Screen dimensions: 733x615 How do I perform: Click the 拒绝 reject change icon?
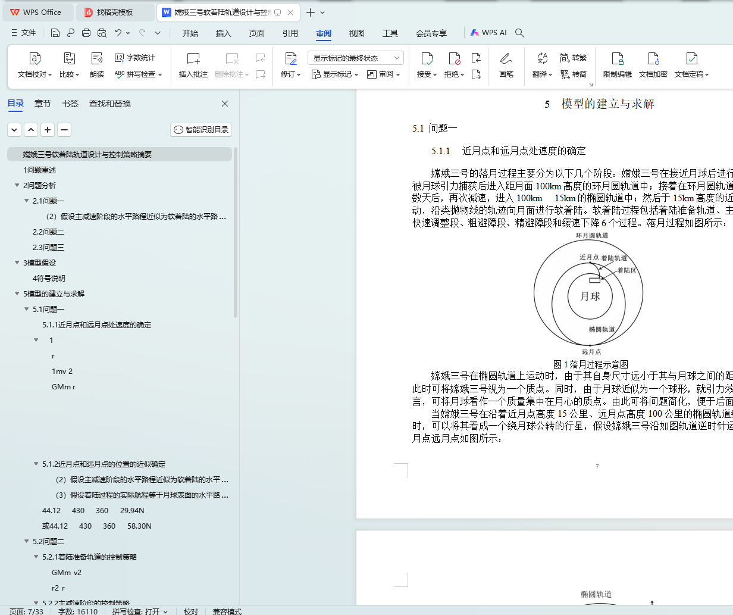[454, 58]
